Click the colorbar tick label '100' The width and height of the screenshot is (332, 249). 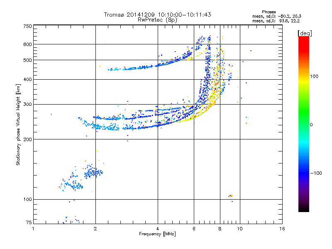tap(314, 76)
